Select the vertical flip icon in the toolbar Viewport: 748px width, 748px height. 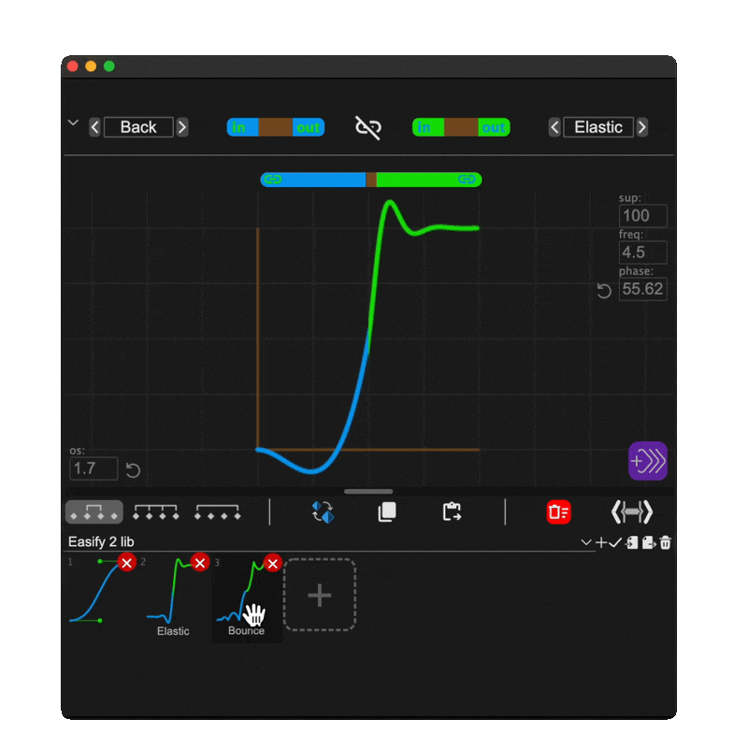322,511
